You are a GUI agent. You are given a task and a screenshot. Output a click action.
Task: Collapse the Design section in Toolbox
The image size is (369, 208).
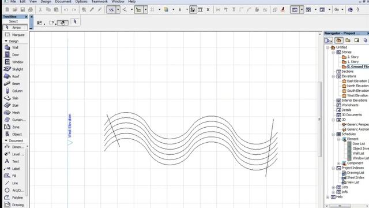(x=6, y=41)
